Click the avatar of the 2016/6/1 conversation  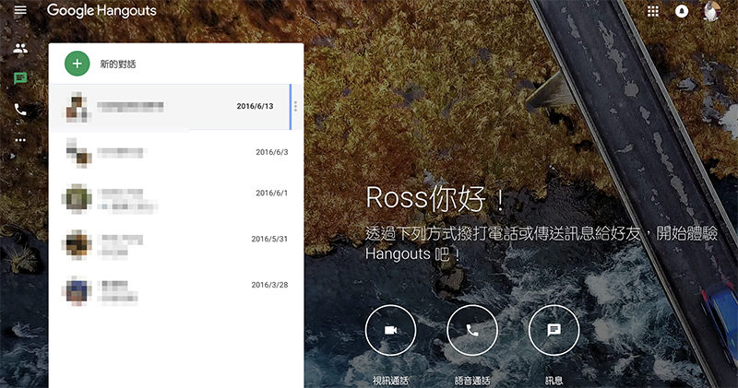[77, 198]
